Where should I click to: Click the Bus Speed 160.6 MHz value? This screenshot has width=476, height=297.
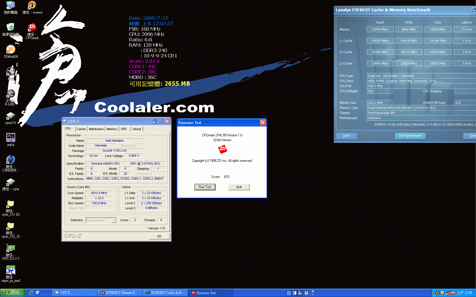tap(99, 203)
